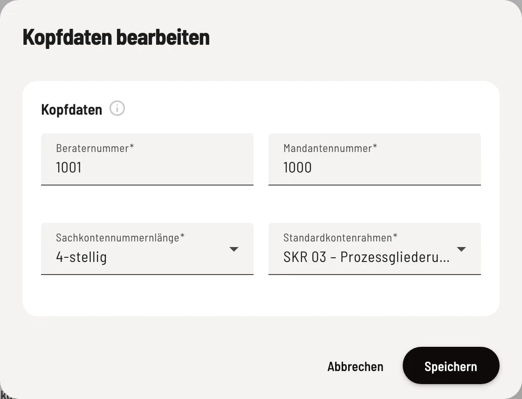Click the Sachkontennummernlänge* field label

click(x=120, y=237)
